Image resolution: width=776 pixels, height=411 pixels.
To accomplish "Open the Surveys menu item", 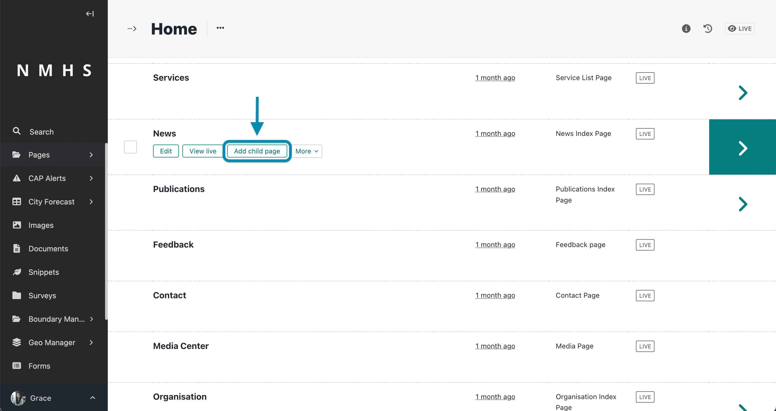I will coord(54,296).
